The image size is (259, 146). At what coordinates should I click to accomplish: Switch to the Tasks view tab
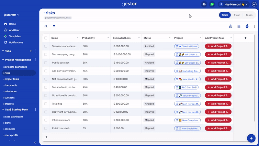click(x=249, y=15)
